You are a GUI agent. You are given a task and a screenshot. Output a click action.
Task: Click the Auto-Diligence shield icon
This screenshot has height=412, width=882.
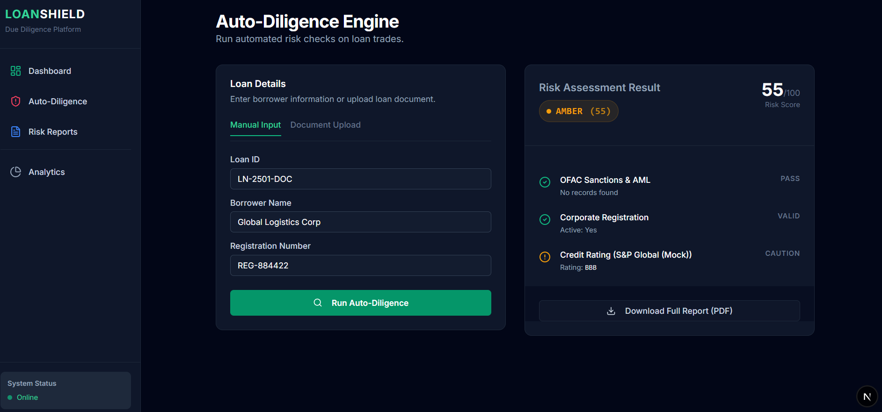[15, 101]
